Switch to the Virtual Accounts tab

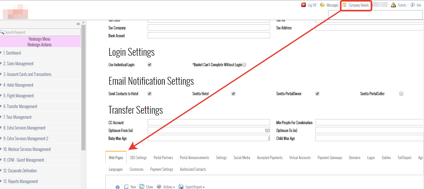(x=300, y=157)
